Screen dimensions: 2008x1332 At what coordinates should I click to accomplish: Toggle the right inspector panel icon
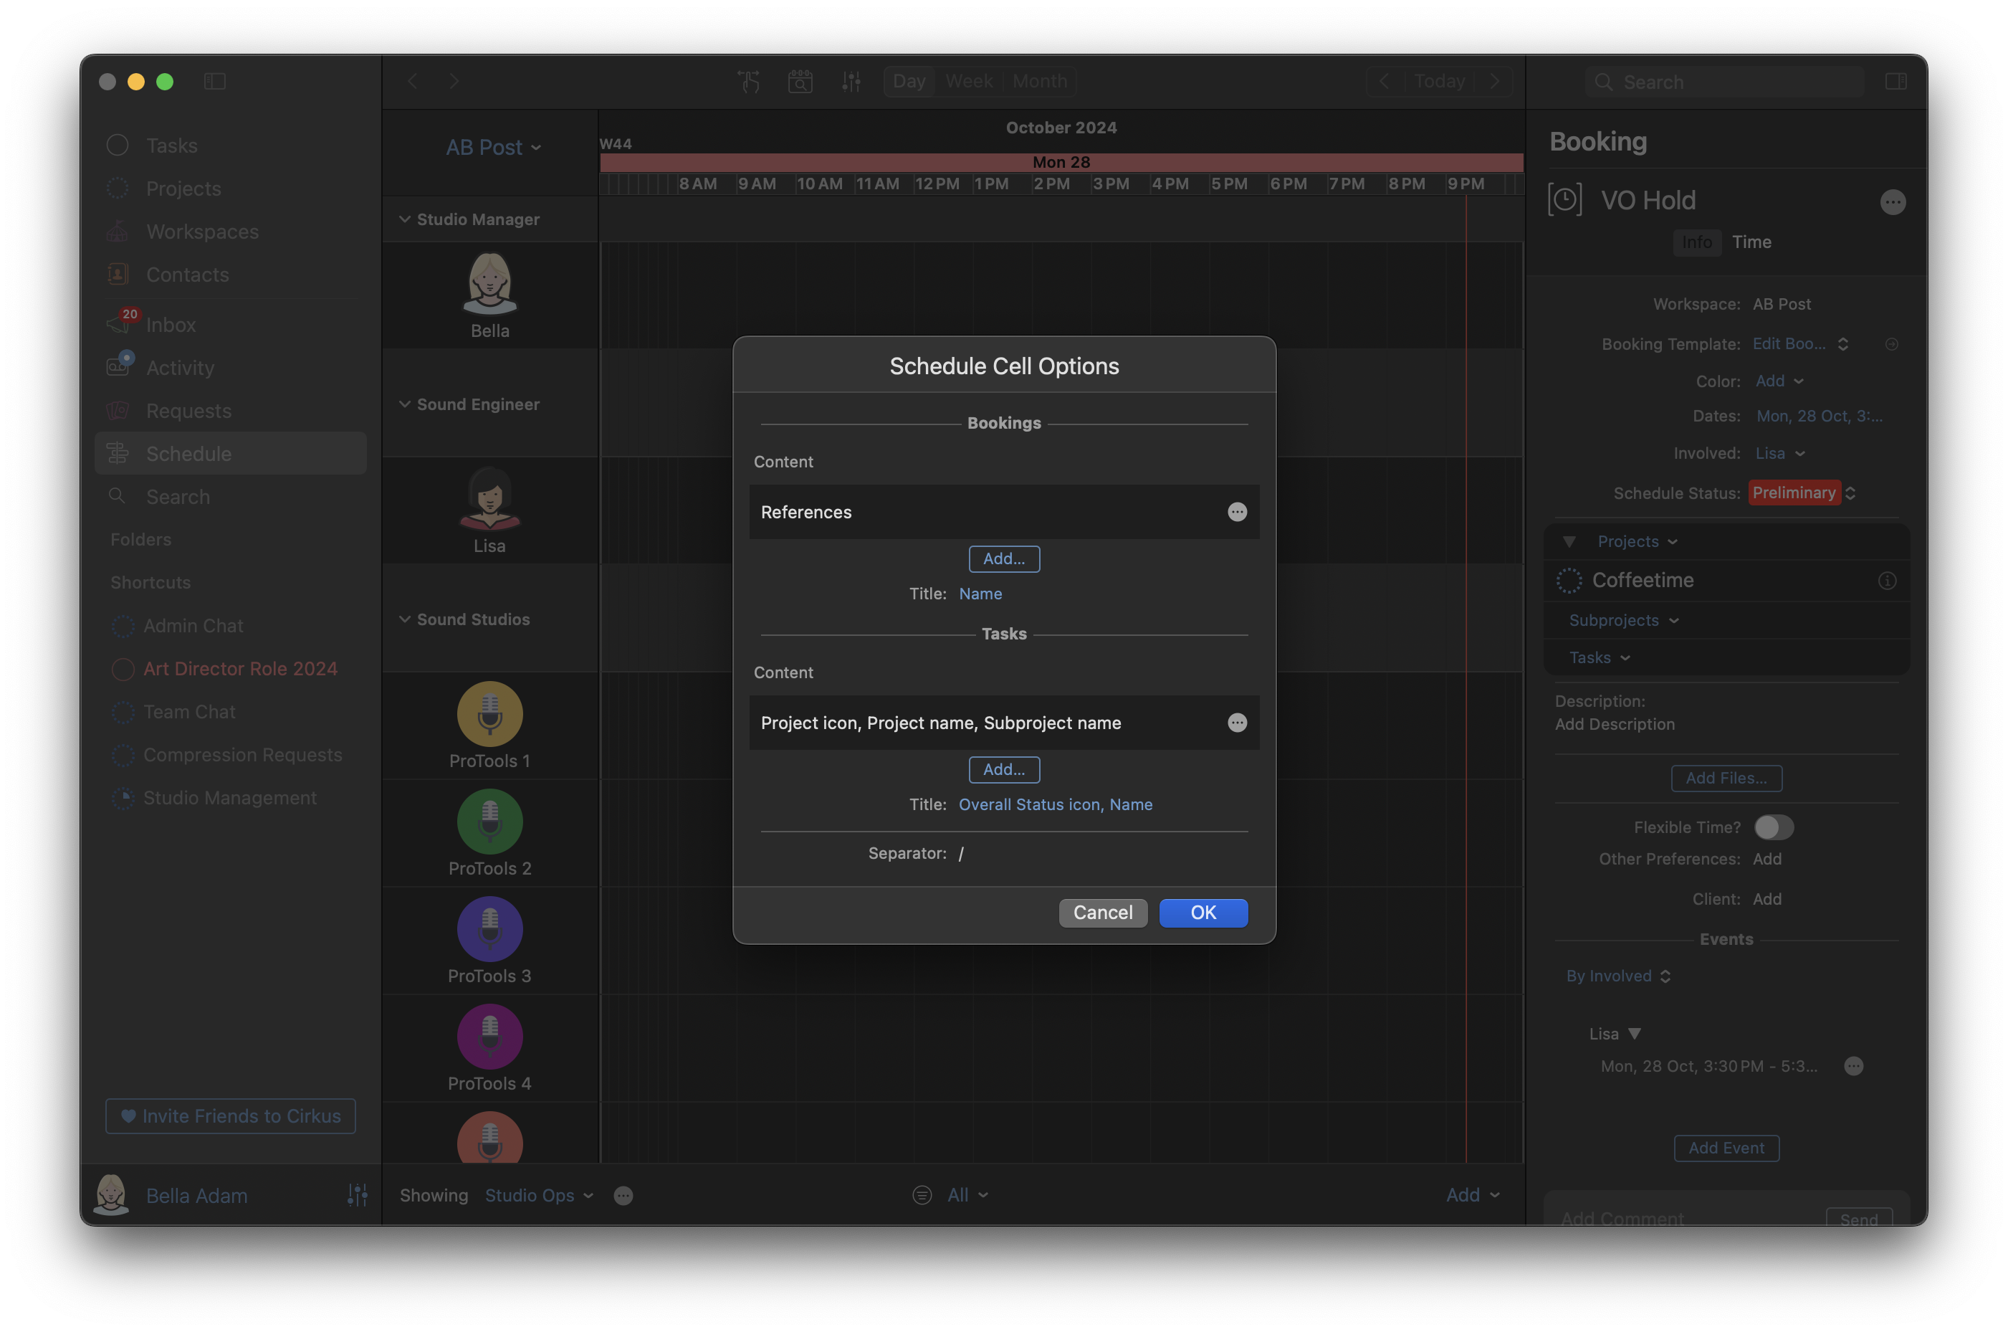(x=1895, y=82)
